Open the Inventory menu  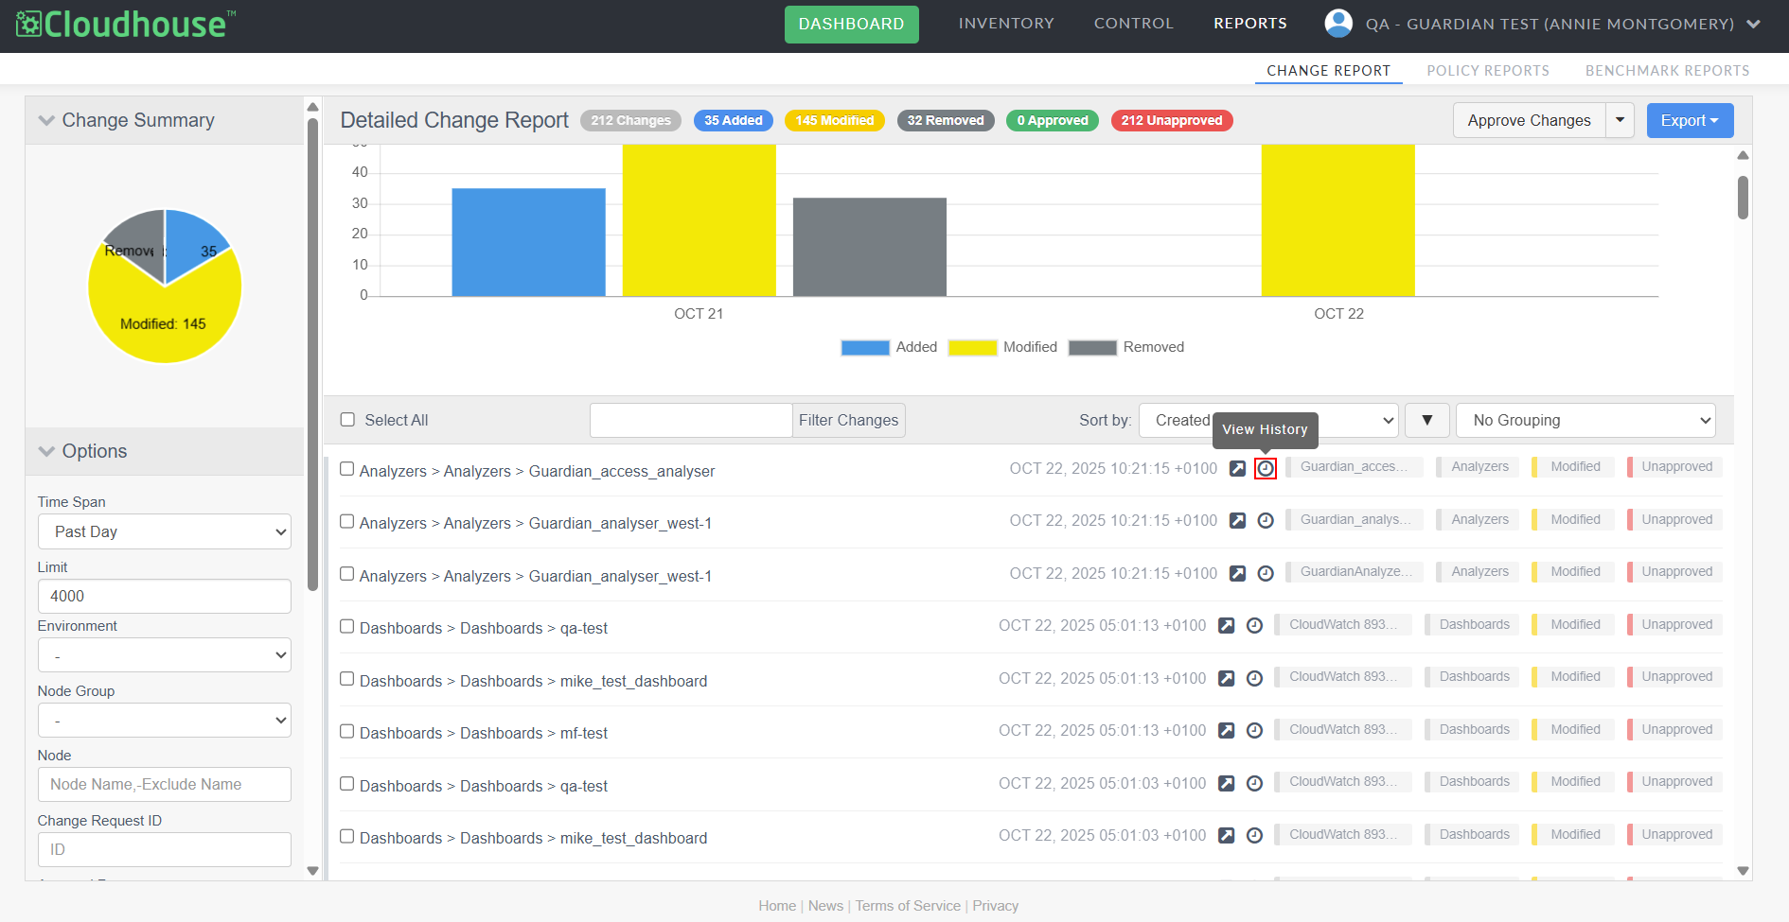tap(1005, 24)
